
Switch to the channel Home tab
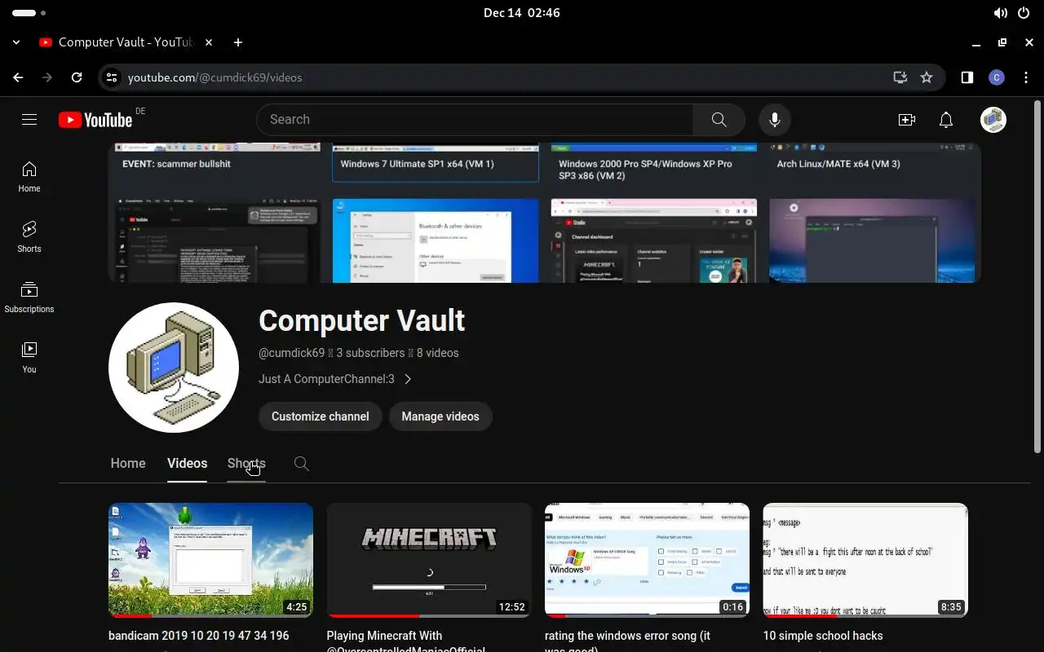click(x=128, y=463)
